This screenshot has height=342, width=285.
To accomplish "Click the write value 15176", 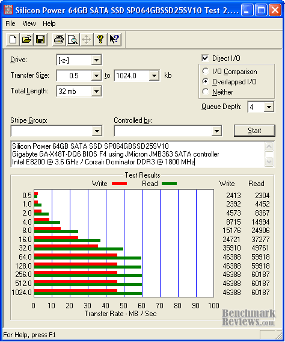I will click(231, 231).
